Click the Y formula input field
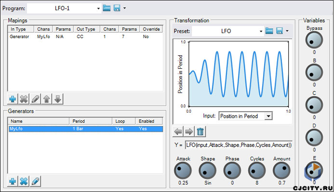Image resolution: width=334 pixels, height=192 pixels. pos(239,145)
